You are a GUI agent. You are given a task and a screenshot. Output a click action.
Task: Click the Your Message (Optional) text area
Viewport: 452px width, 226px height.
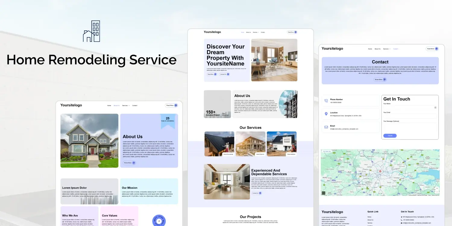pyautogui.click(x=410, y=127)
